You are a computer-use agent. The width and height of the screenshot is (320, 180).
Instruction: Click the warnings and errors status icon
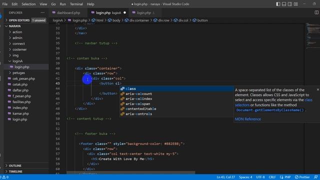[x=5, y=177]
